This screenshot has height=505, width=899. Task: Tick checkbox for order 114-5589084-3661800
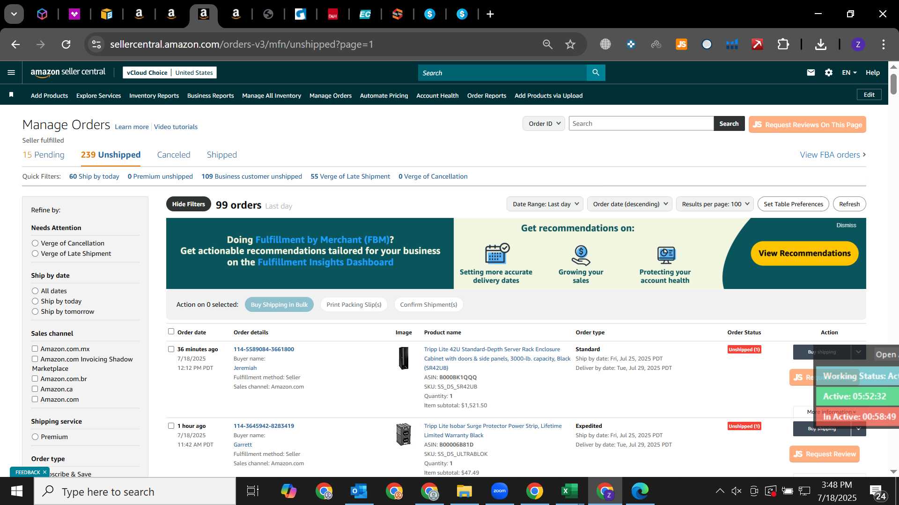click(171, 349)
